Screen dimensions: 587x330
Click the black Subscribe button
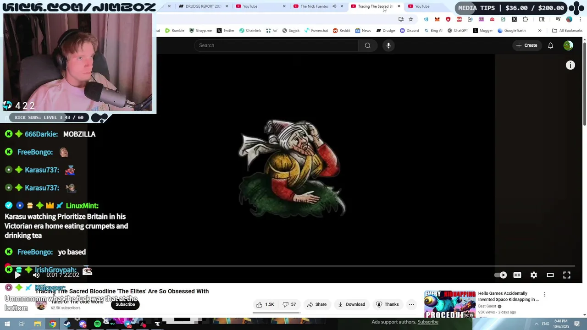click(125, 304)
